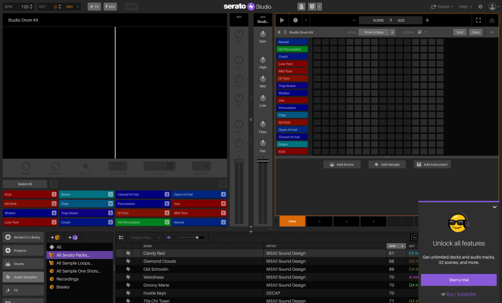This screenshot has height=303, width=502.
Task: Enable MIDI mode in the top toolbar
Action: pyautogui.click(x=131, y=6)
